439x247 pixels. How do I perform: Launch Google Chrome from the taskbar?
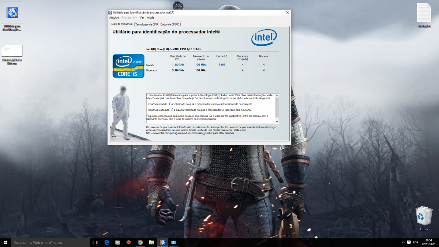[140, 242]
